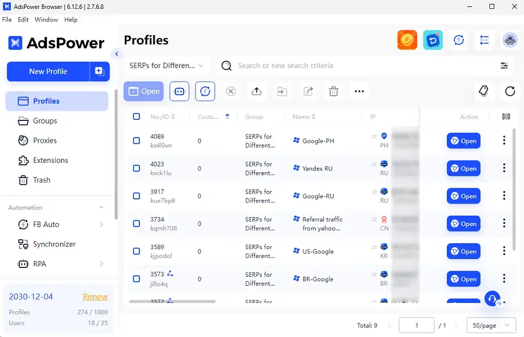
Task: Click the search criteria input field
Action: click(364, 65)
